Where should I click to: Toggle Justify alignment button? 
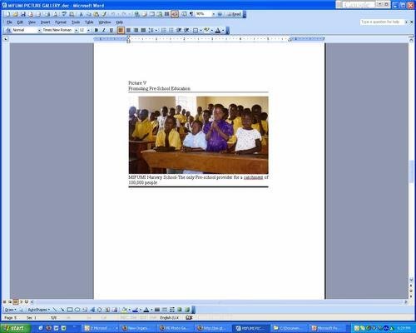pyautogui.click(x=143, y=30)
